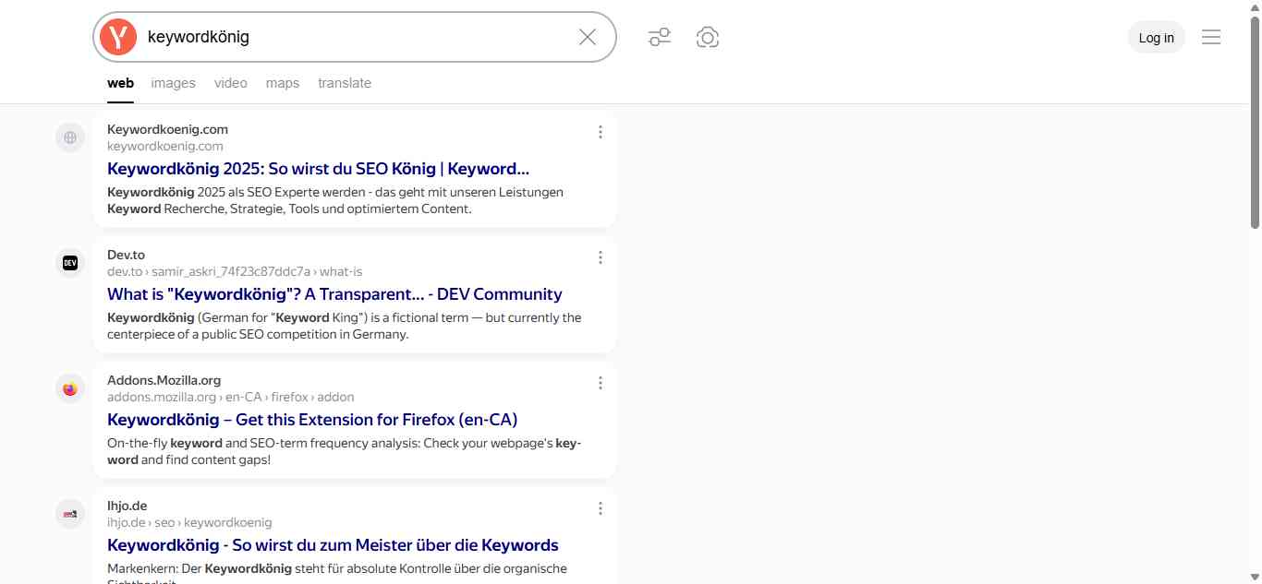Open 'So wirst du zum Meister über die Keywords' link
This screenshot has height=584, width=1262.
[333, 545]
